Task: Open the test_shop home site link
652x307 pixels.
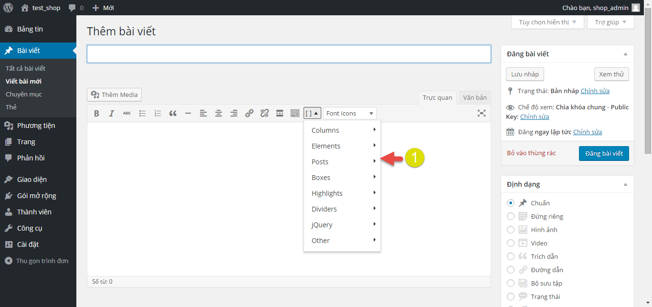Action: tap(41, 8)
